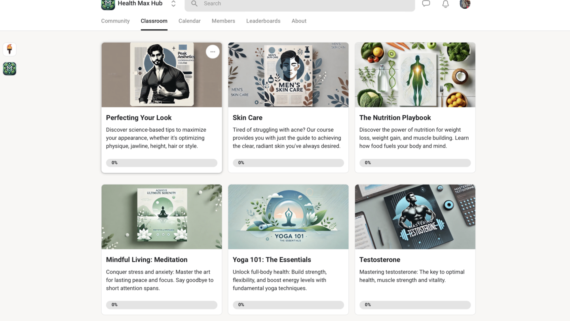Open the user profile avatar

465,4
